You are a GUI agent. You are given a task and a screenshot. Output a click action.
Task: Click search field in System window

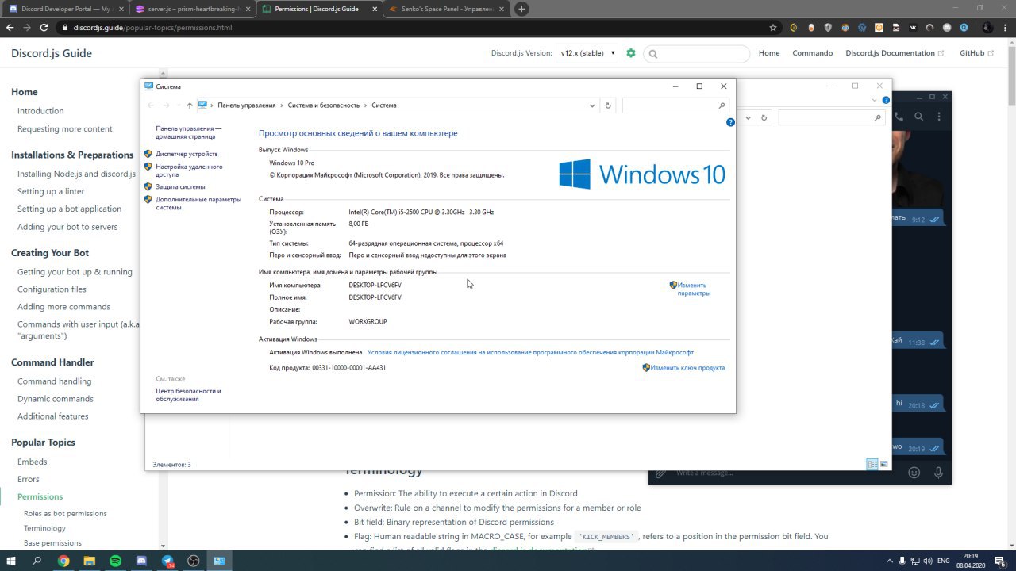tap(675, 105)
